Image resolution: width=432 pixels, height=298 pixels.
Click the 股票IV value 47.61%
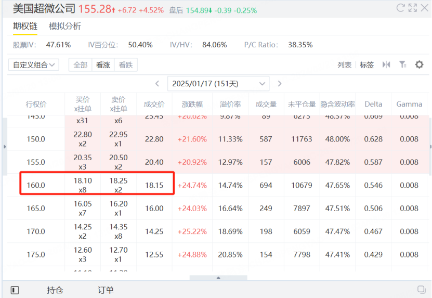[x=58, y=45]
